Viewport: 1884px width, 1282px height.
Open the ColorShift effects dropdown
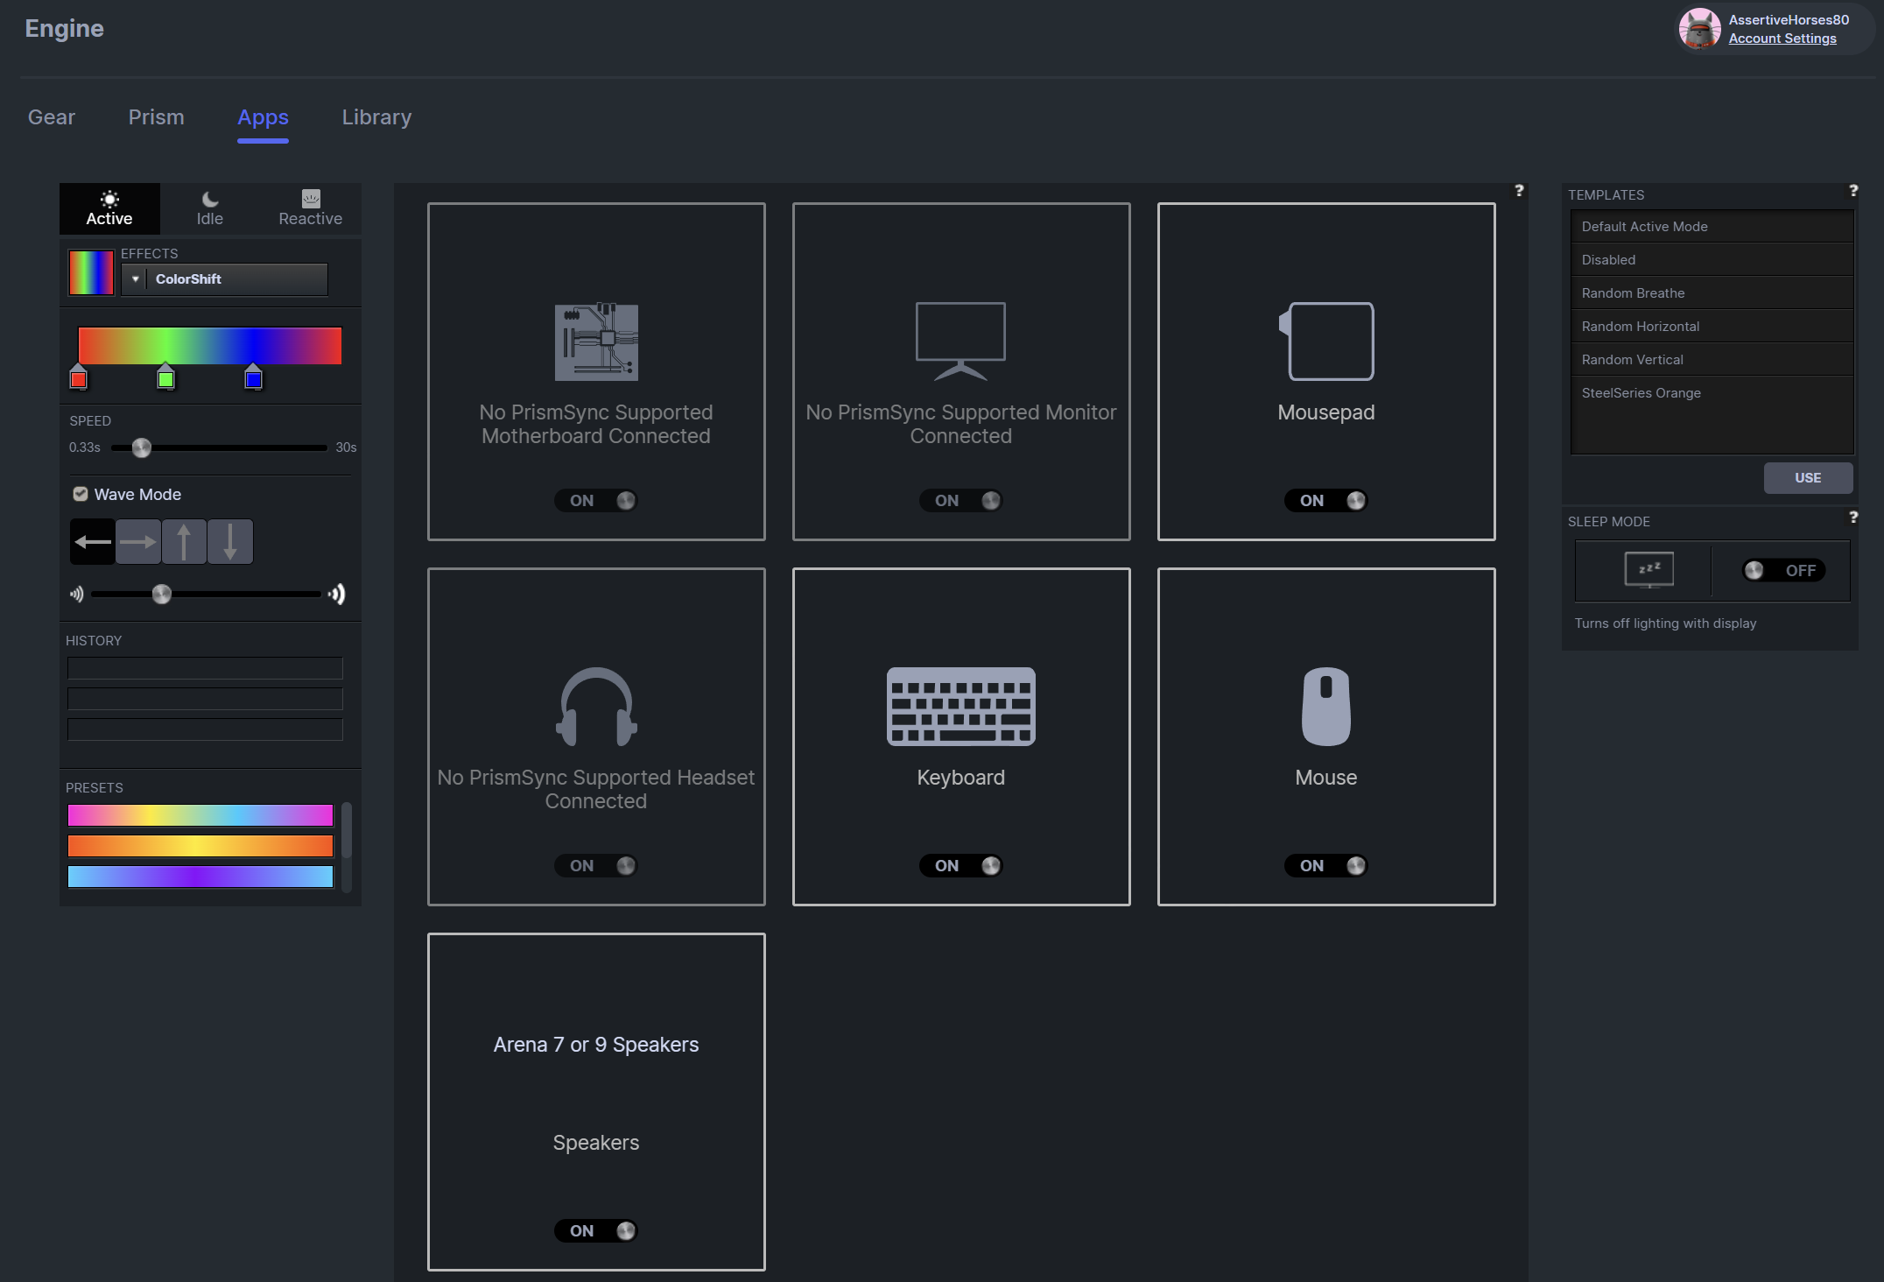(225, 279)
